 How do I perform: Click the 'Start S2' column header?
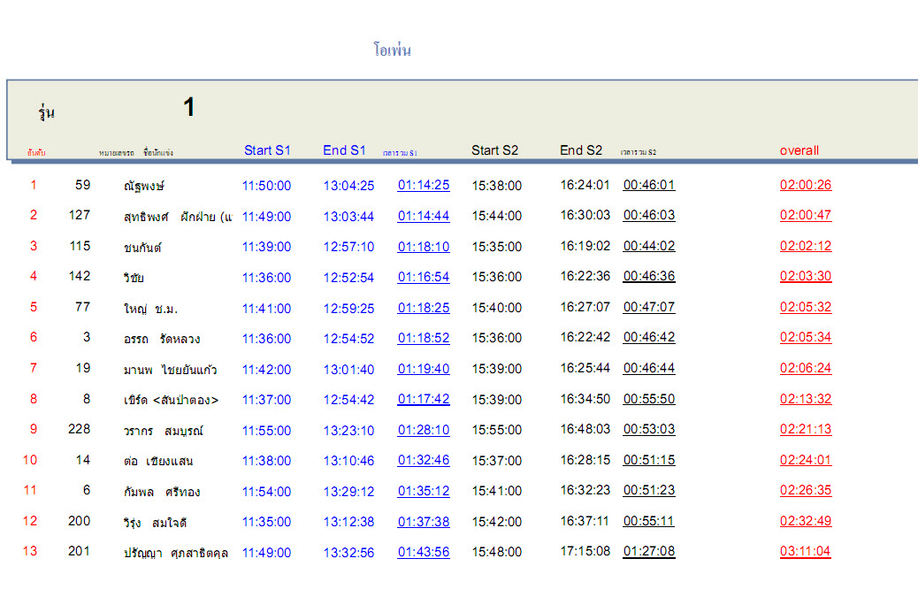(494, 150)
